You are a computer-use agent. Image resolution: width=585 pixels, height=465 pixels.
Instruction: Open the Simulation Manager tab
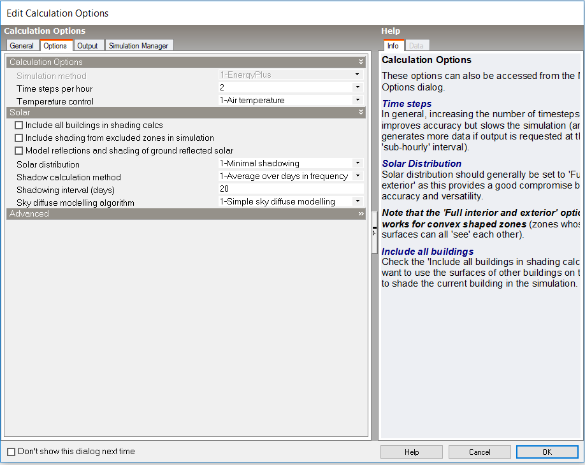(138, 45)
